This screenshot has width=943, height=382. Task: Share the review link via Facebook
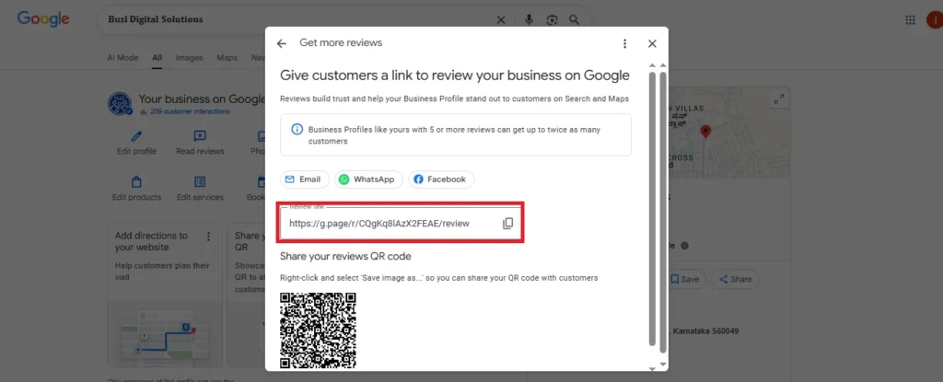pos(441,179)
